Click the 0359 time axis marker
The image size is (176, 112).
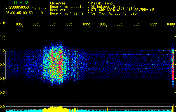pyautogui.click(x=154, y=24)
